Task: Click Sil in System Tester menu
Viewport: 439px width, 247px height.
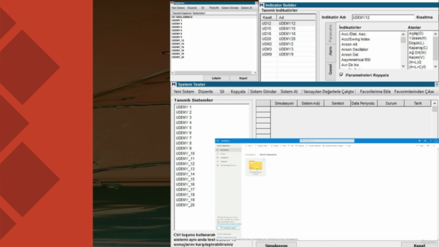Action: (222, 91)
